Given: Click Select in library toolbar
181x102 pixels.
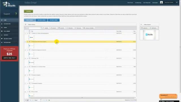Looking at the screenshot, I should coord(53,28).
